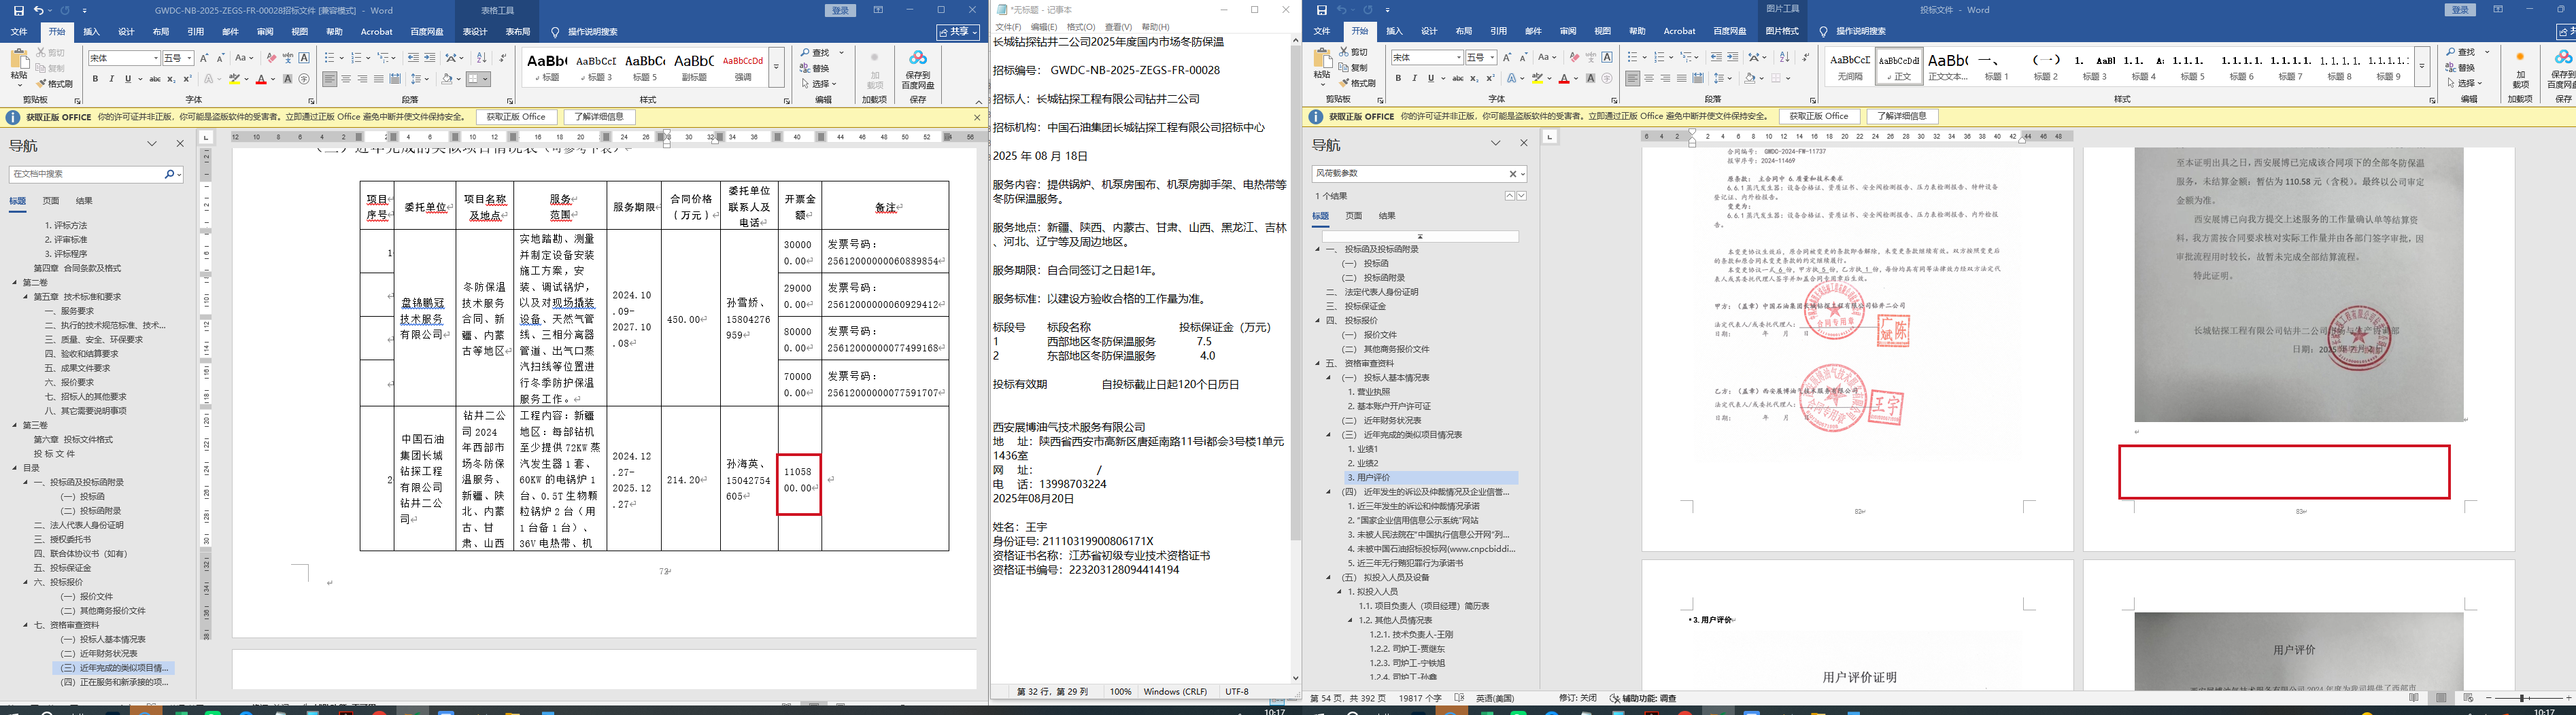Open the 导航 pane options arrow in 招标文件 Word

(x=152, y=144)
